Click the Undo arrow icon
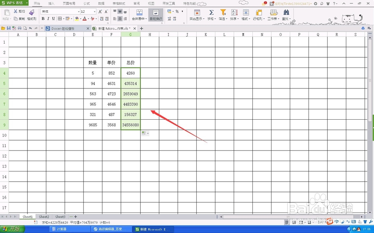Image resolution: width=374 pixels, height=233 pixels. click(x=31, y=28)
